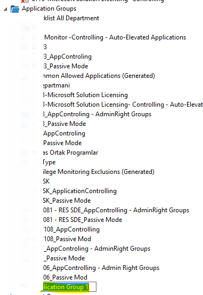The width and height of the screenshot is (203, 295).
Task: Open 'klist All Department' group
Action: (71, 18)
